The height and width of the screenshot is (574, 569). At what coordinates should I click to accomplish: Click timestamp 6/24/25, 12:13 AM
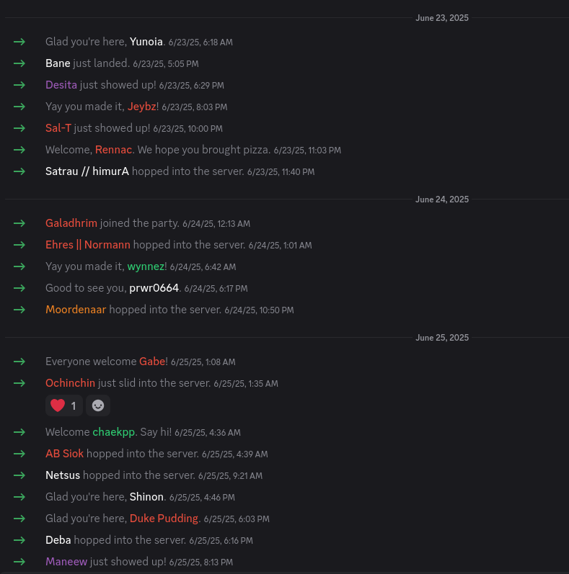[x=216, y=224]
